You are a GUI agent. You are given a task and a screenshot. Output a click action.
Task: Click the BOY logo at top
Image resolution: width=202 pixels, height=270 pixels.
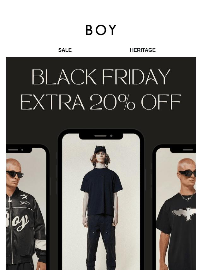(x=101, y=30)
